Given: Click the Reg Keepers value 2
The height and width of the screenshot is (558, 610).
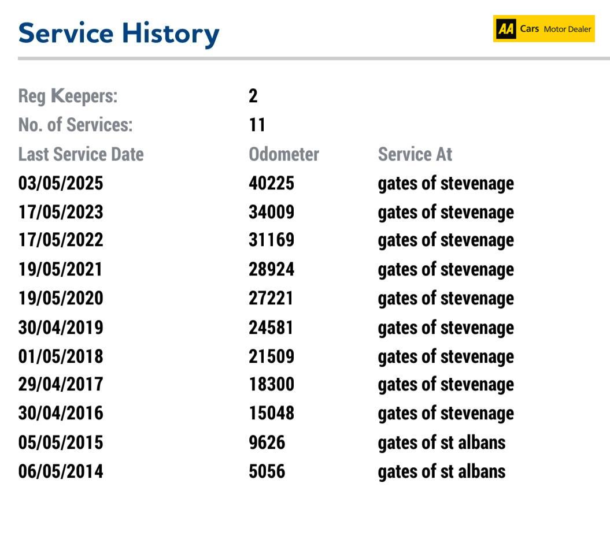Looking at the screenshot, I should (x=253, y=96).
